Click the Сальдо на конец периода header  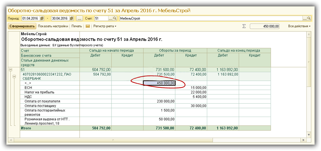[239, 50]
